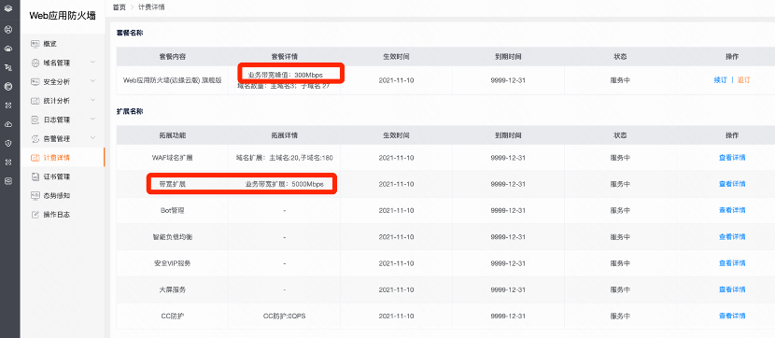The height and width of the screenshot is (338, 775).
Task: View details for the 带宽扩展 row
Action: point(731,184)
